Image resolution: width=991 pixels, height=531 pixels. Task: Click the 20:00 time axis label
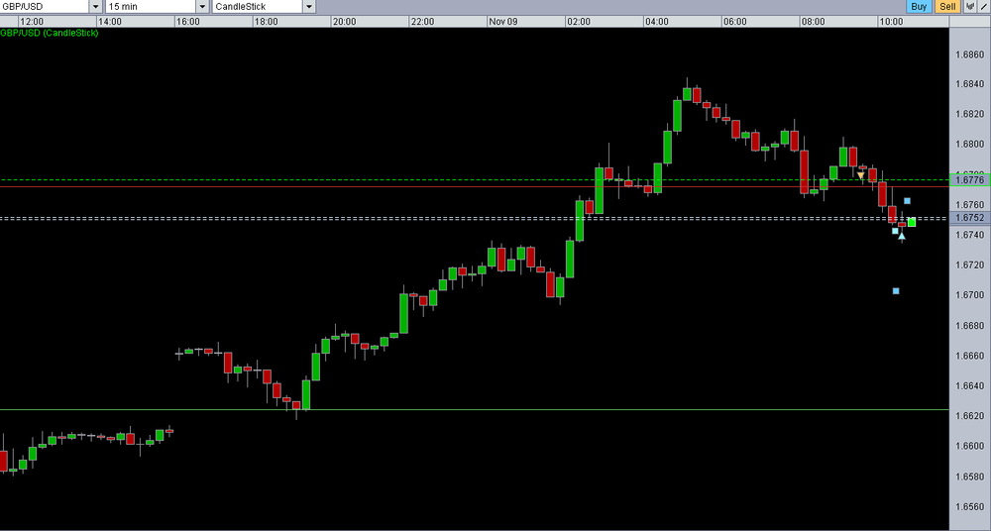click(x=345, y=22)
